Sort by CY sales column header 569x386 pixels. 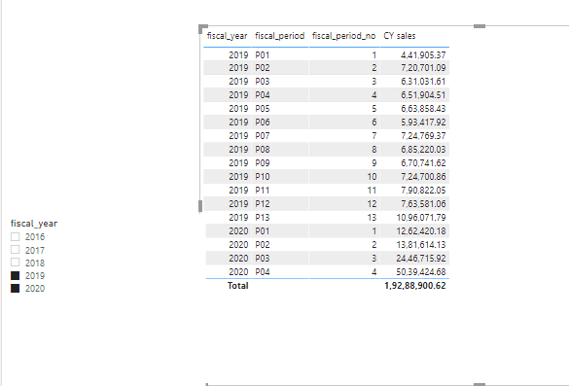point(400,36)
